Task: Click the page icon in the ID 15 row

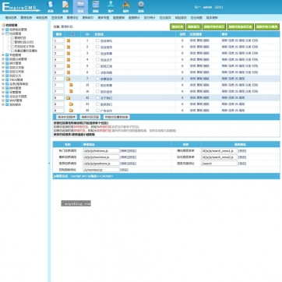Action: coord(71,85)
